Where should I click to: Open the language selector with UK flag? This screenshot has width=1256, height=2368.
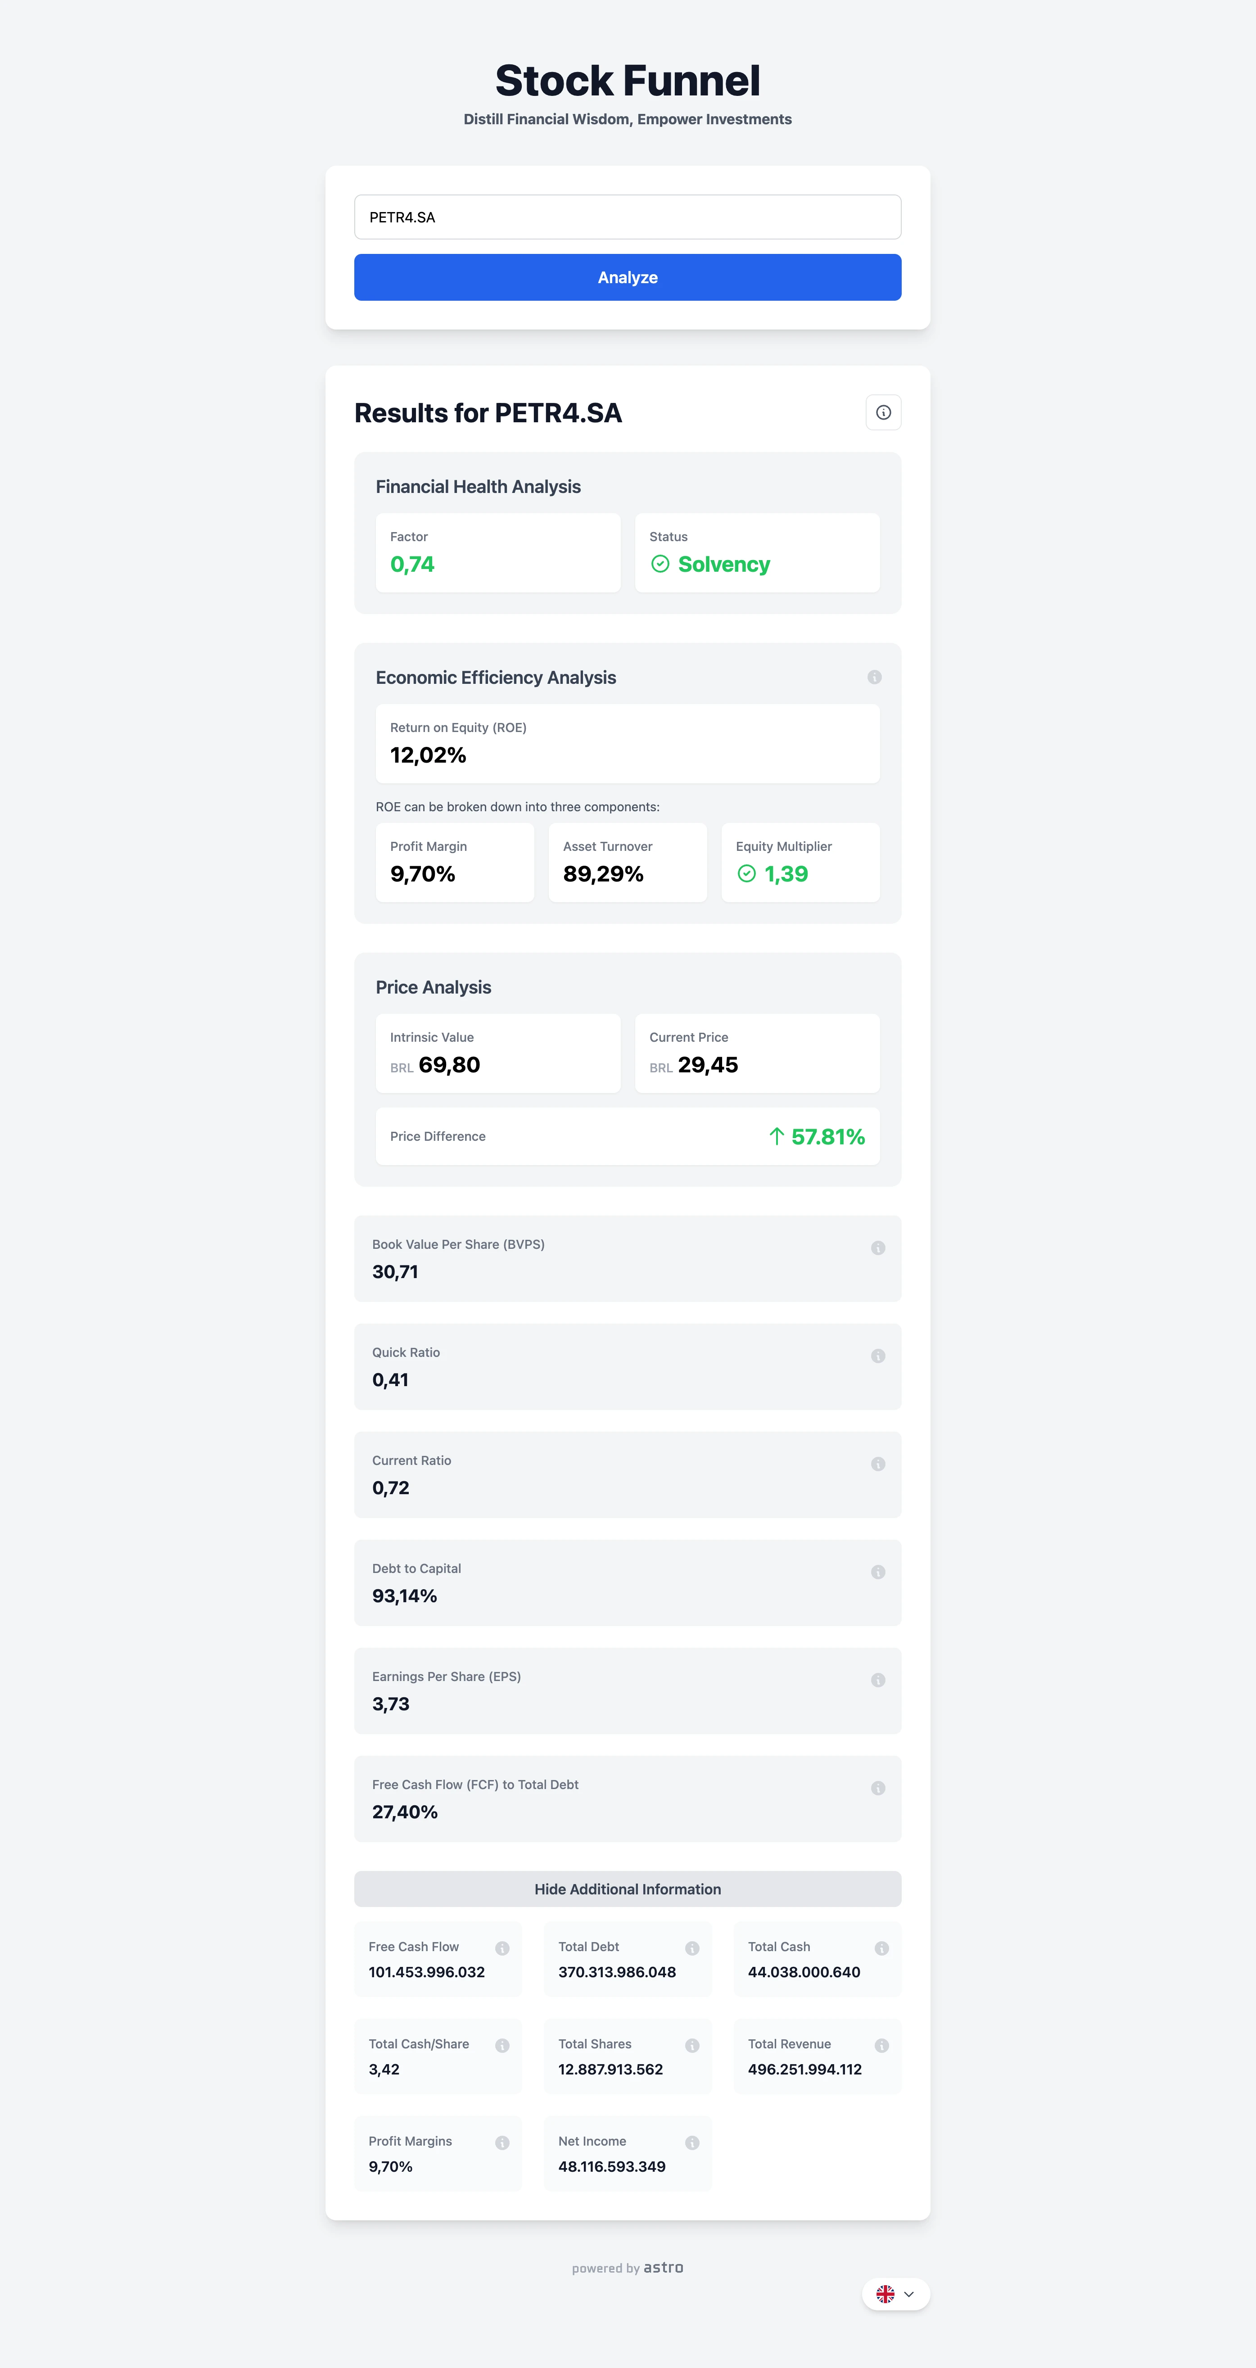(895, 2295)
